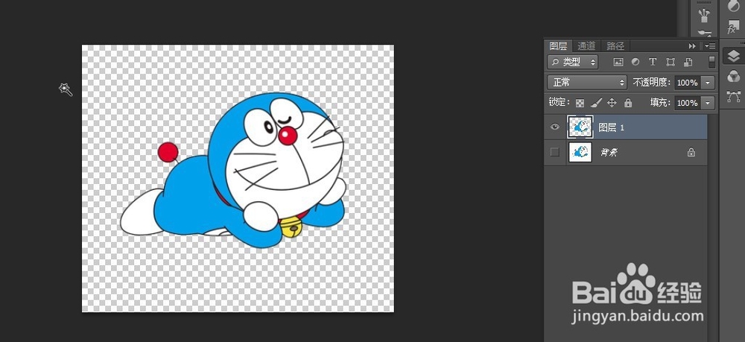The height and width of the screenshot is (342, 745).
Task: Switch to the 路径 tab
Action: coord(615,46)
